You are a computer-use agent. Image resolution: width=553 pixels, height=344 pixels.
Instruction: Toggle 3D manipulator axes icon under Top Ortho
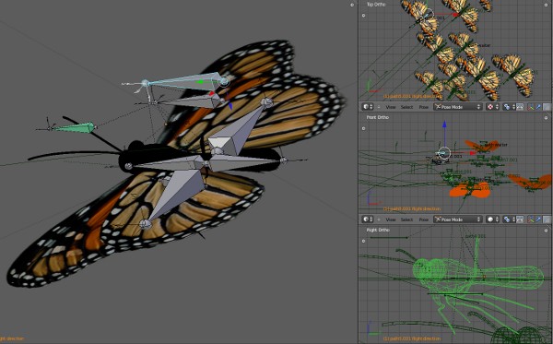(x=531, y=107)
